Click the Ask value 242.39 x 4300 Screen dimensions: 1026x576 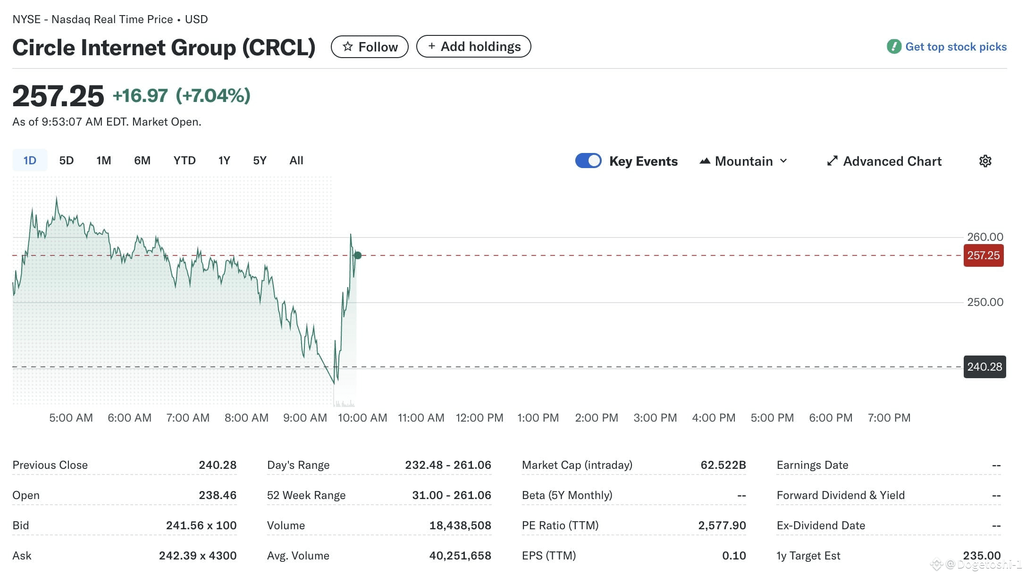(198, 556)
